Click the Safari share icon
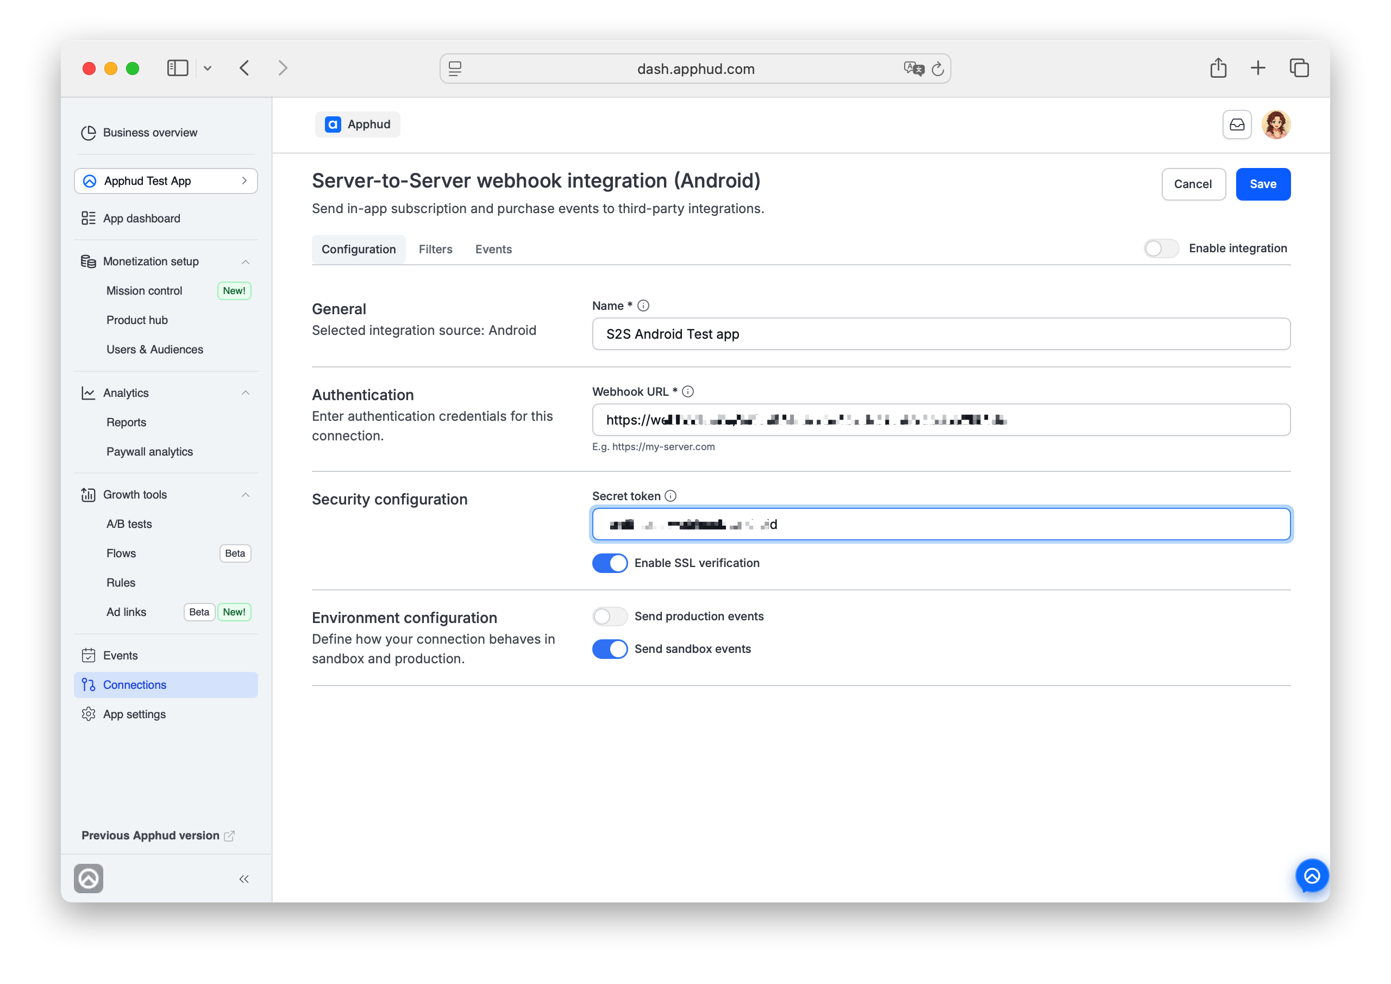 pos(1218,67)
